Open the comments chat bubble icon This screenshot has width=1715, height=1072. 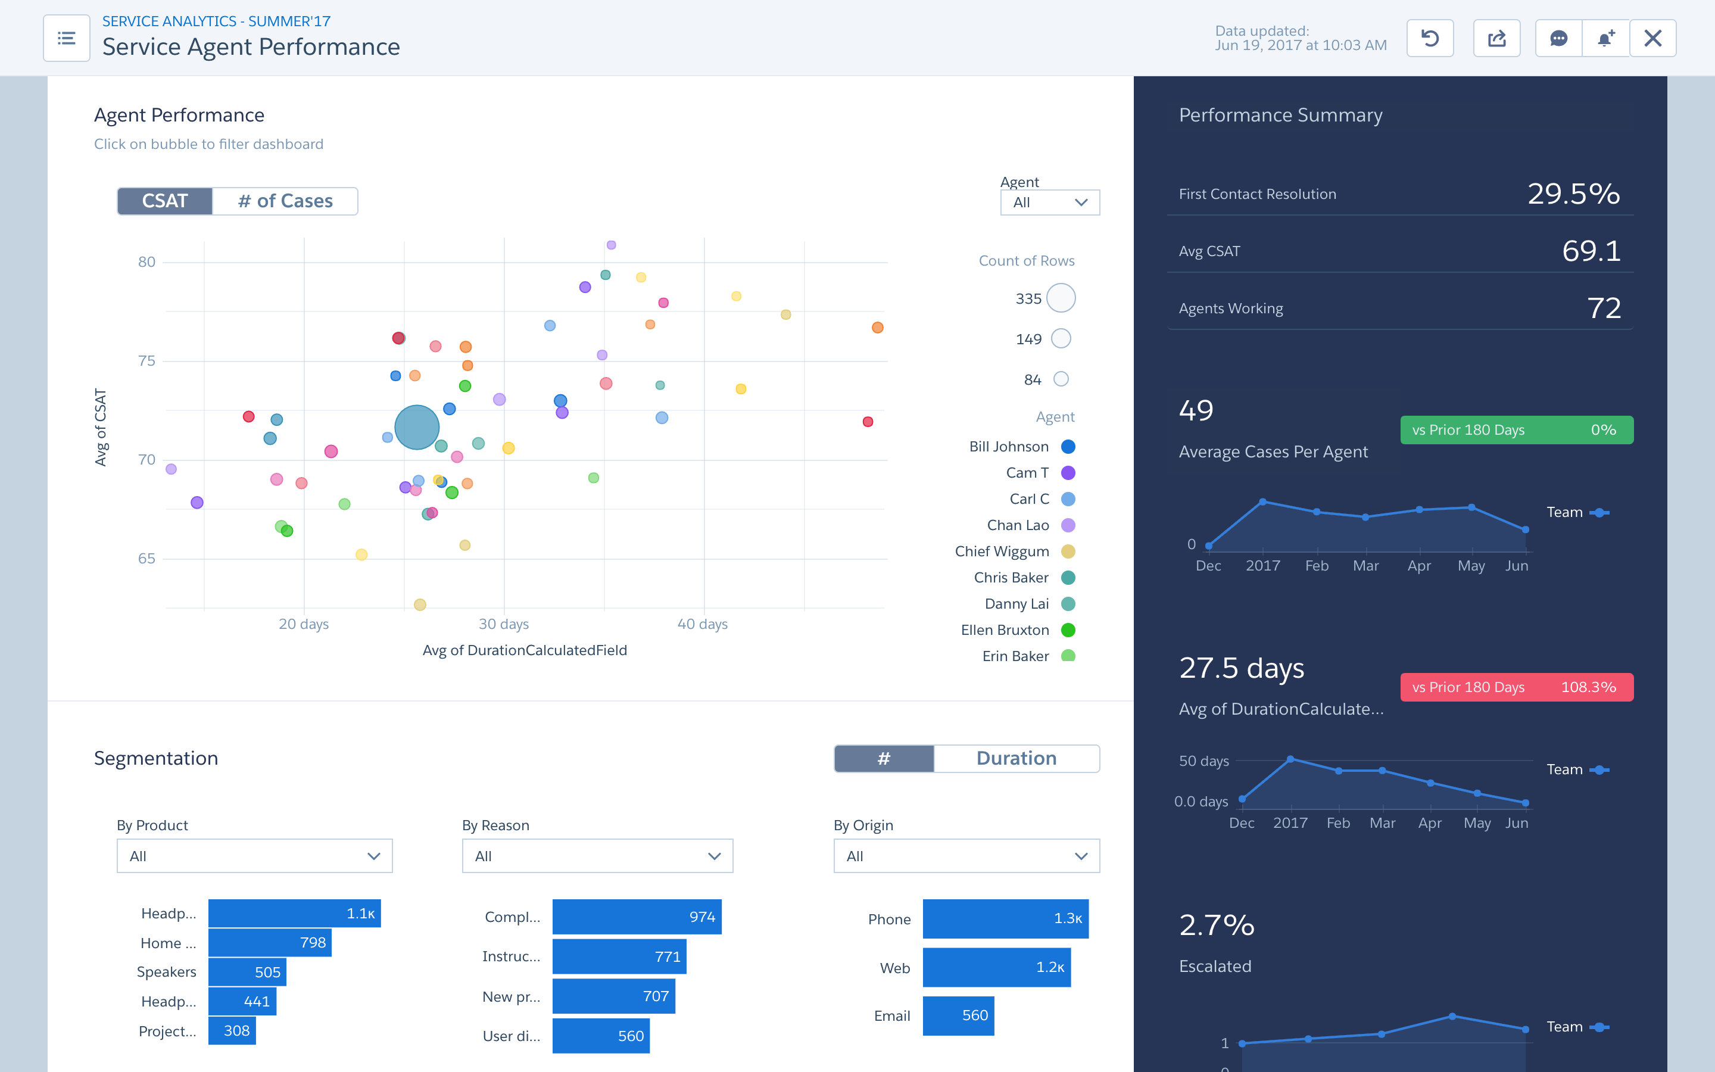[1558, 38]
